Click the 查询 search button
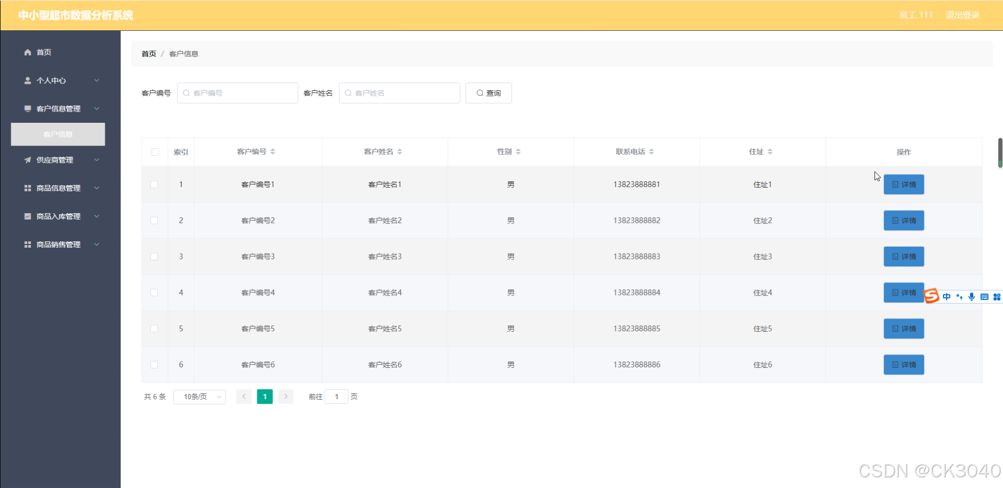The image size is (1003, 488). [x=488, y=93]
